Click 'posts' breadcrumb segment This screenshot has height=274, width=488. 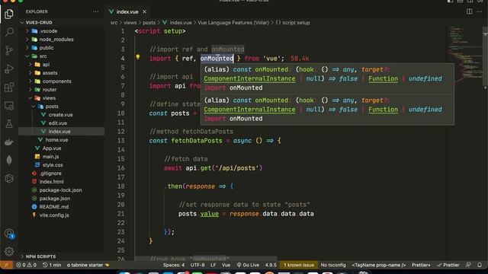coord(149,23)
